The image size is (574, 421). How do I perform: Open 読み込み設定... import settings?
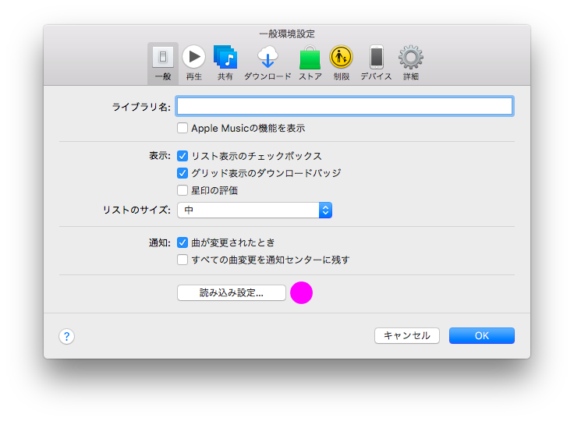point(232,293)
